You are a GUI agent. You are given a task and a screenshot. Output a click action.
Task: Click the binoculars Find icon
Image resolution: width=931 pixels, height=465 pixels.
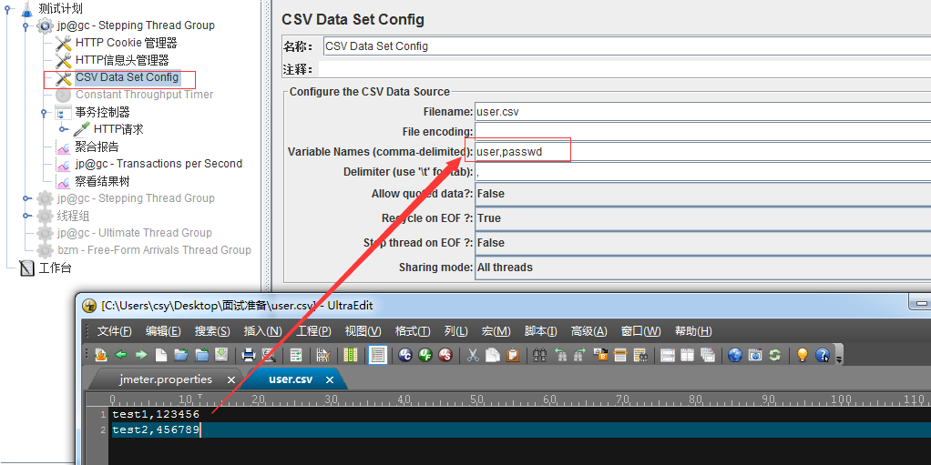pyautogui.click(x=539, y=355)
